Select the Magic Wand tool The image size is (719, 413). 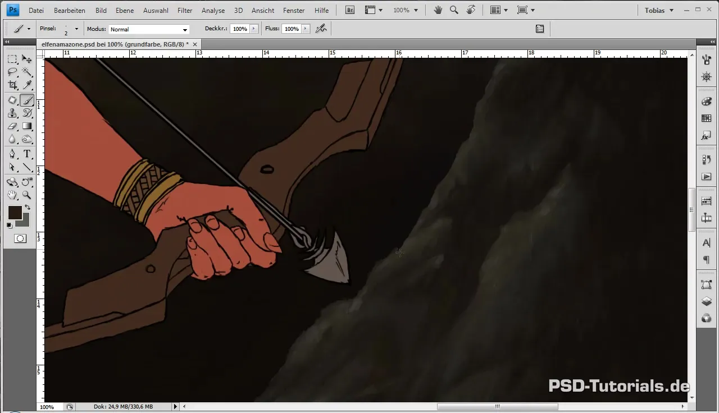[26, 72]
